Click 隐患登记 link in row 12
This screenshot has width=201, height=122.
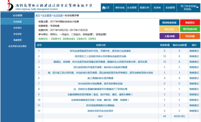pyautogui.click(x=194, y=111)
